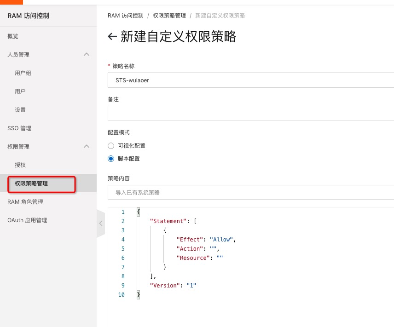Select 权限策略管理 in the sidebar
Viewport: 394px width, 327px height.
[x=31, y=184]
